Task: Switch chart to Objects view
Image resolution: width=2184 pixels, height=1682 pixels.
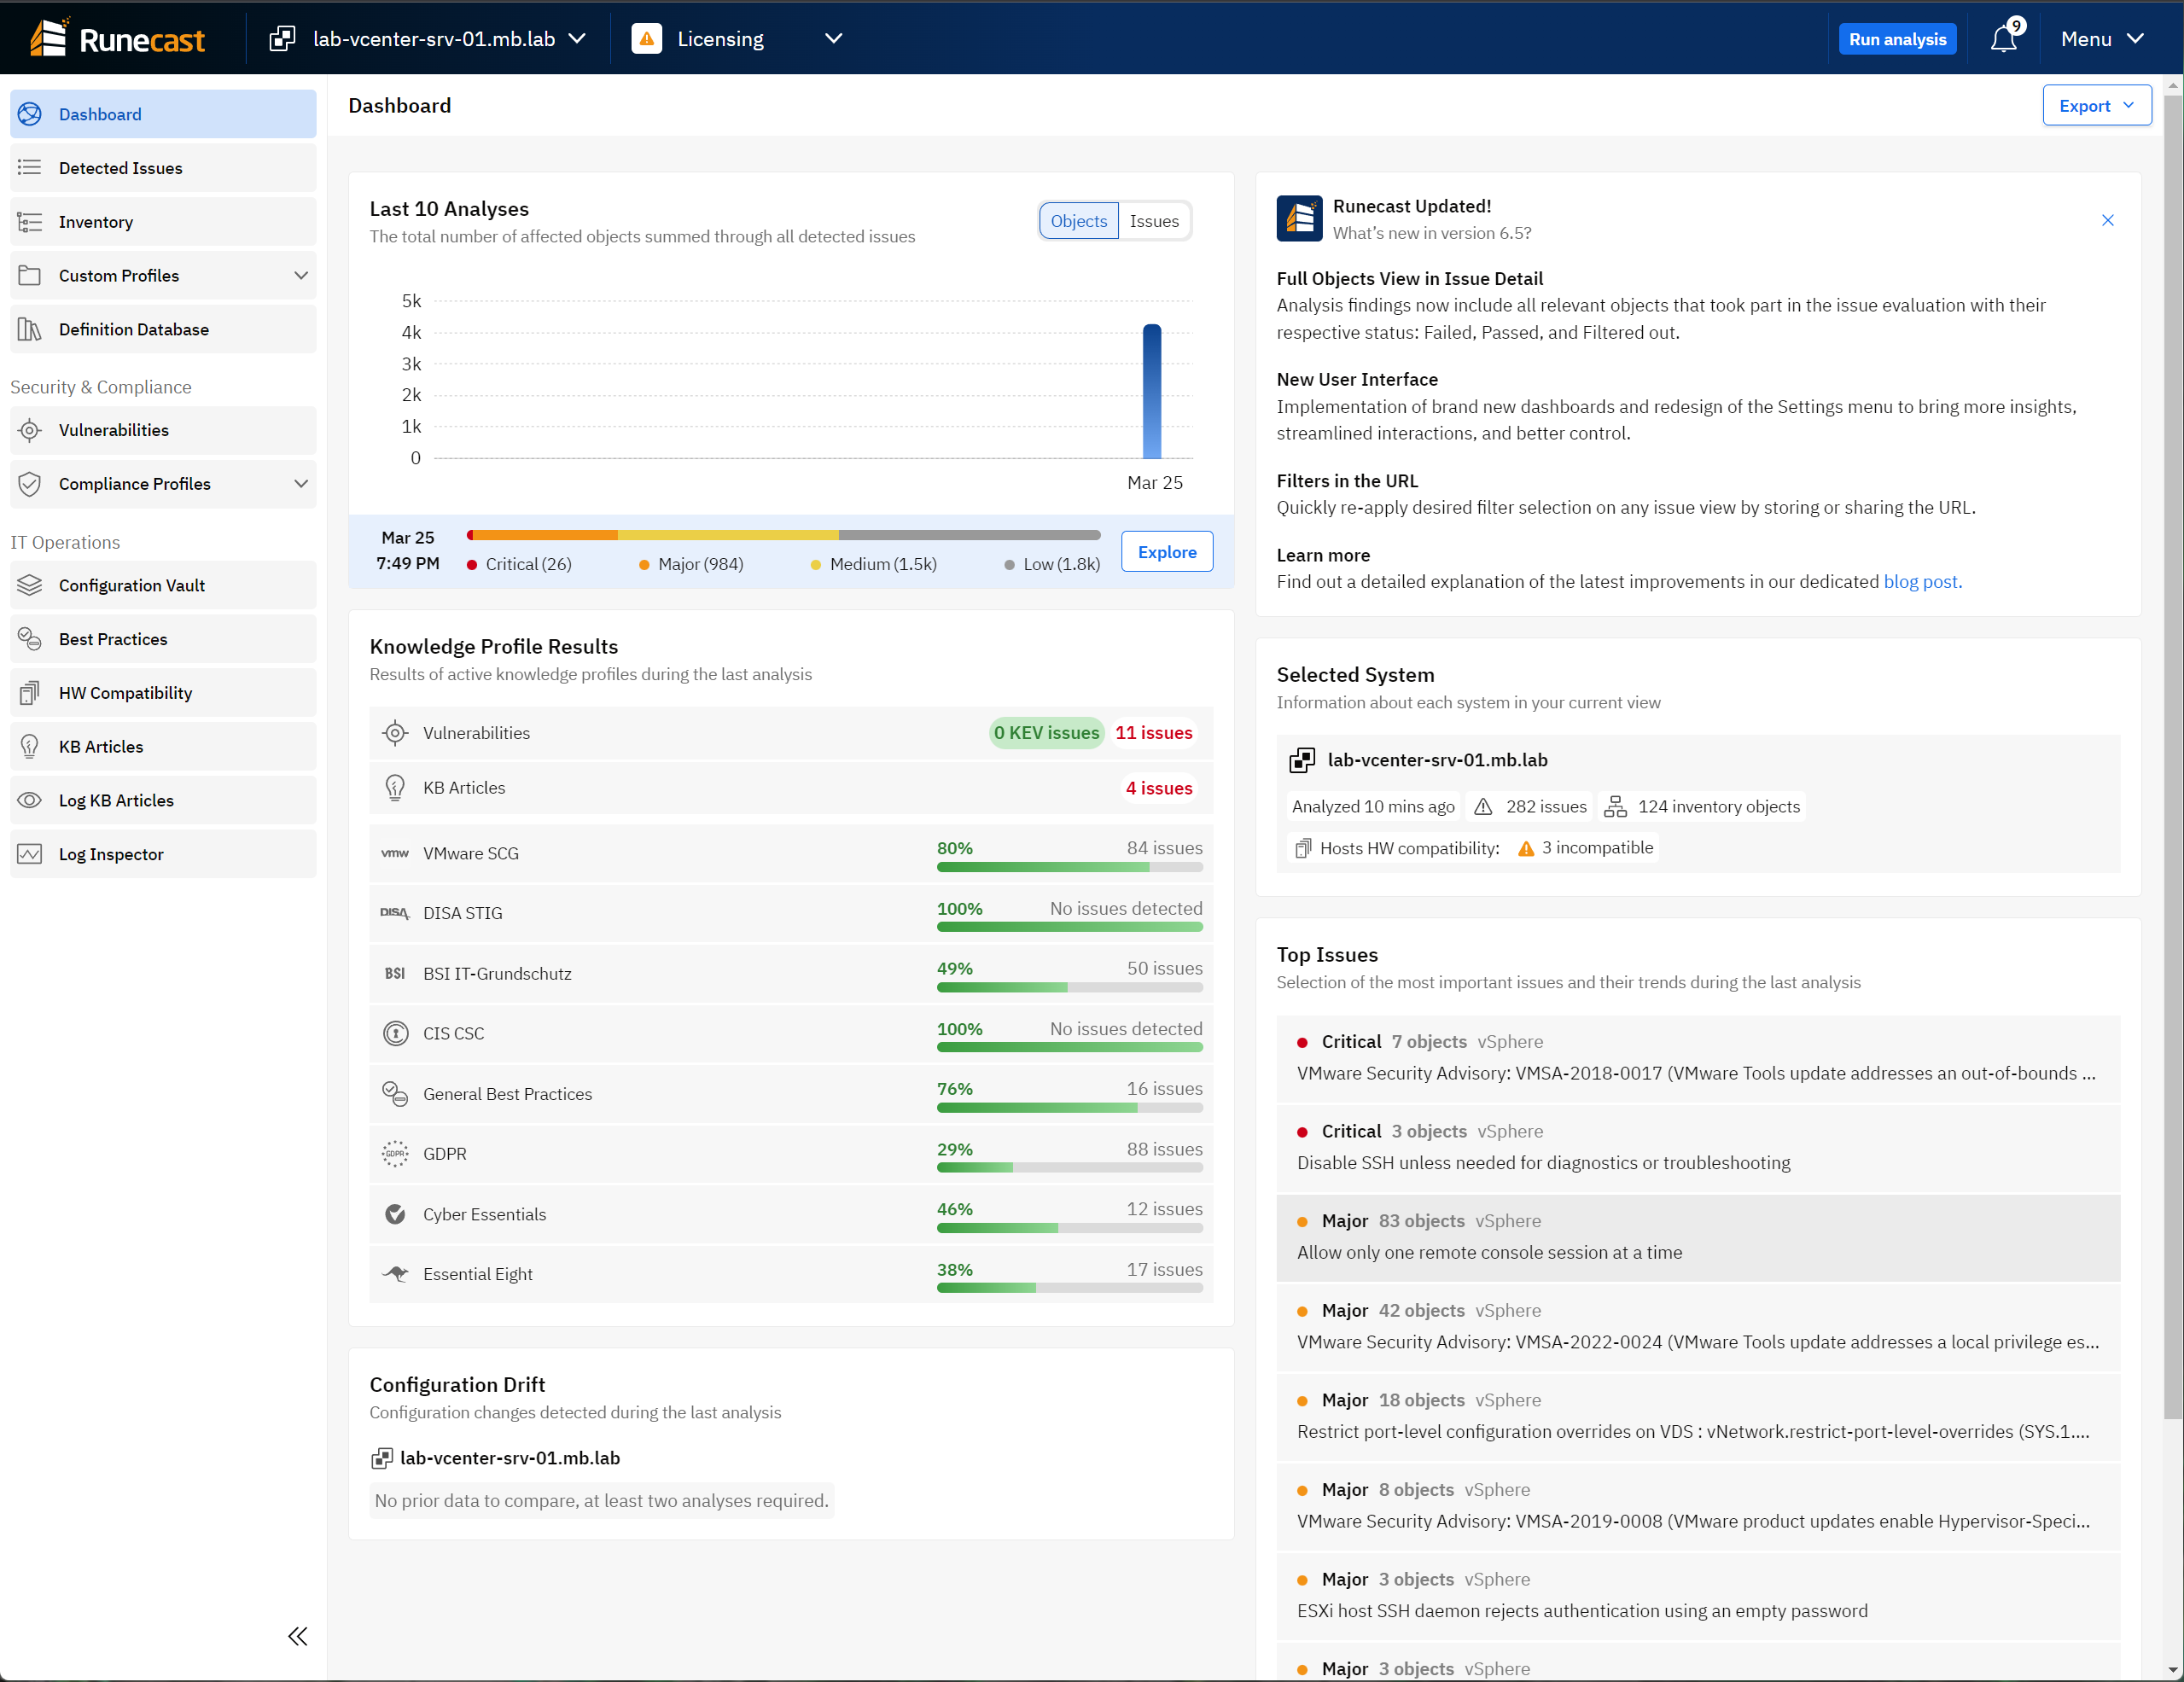Action: (1079, 221)
